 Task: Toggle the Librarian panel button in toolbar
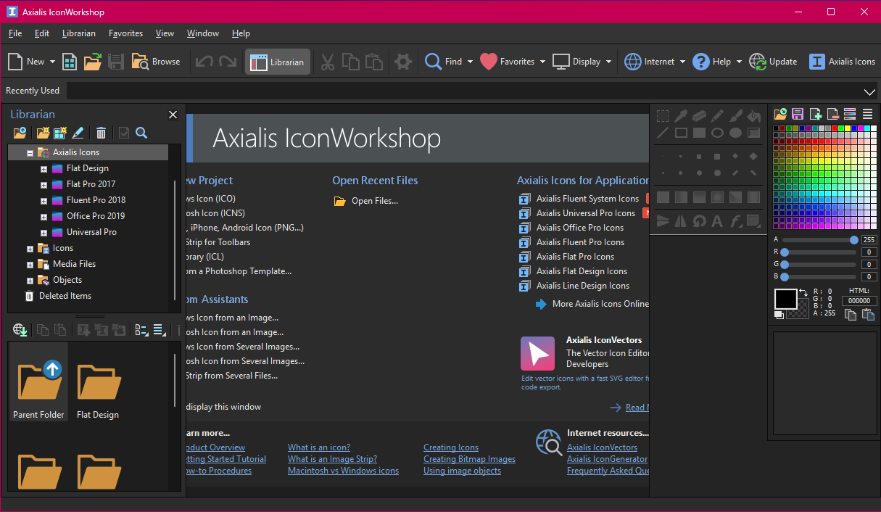(x=278, y=62)
